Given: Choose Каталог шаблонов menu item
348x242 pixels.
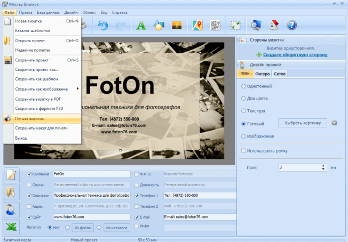Looking at the screenshot, I should pos(33,30).
